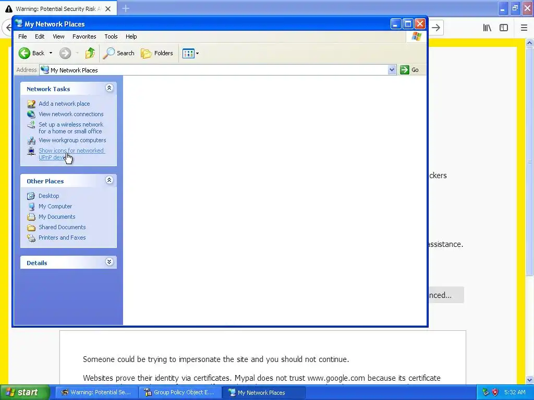Select the Warning: Potential Security Risk tab

pos(58,9)
